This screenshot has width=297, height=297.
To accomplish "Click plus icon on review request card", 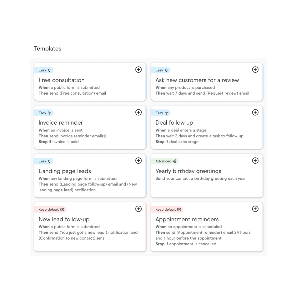I will click(x=255, y=70).
